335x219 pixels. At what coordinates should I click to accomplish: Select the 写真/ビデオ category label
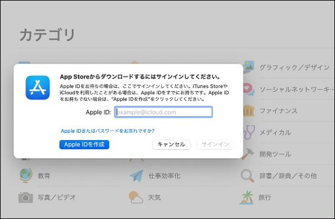[x=57, y=197]
